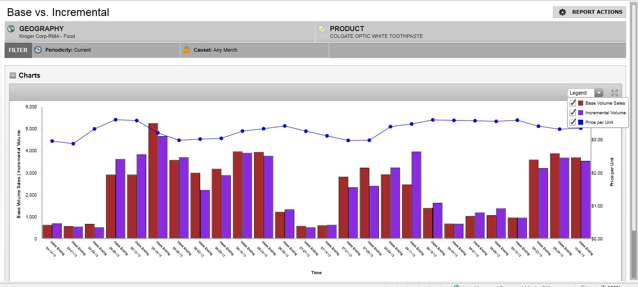Image resolution: width=638 pixels, height=287 pixels.
Task: Click the Report Actions button
Action: 589,12
